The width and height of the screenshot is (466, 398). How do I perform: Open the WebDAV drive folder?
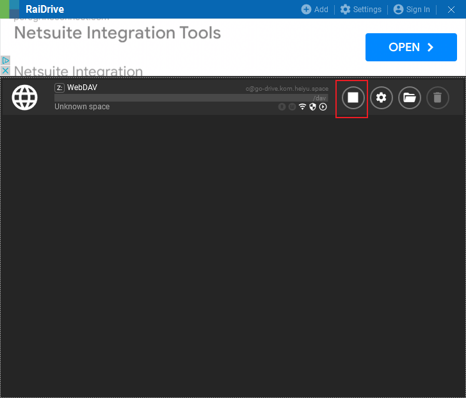point(410,98)
